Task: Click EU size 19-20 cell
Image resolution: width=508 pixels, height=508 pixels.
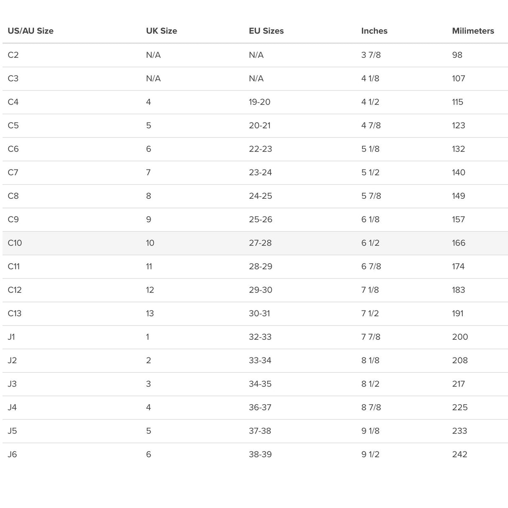Action: (259, 102)
